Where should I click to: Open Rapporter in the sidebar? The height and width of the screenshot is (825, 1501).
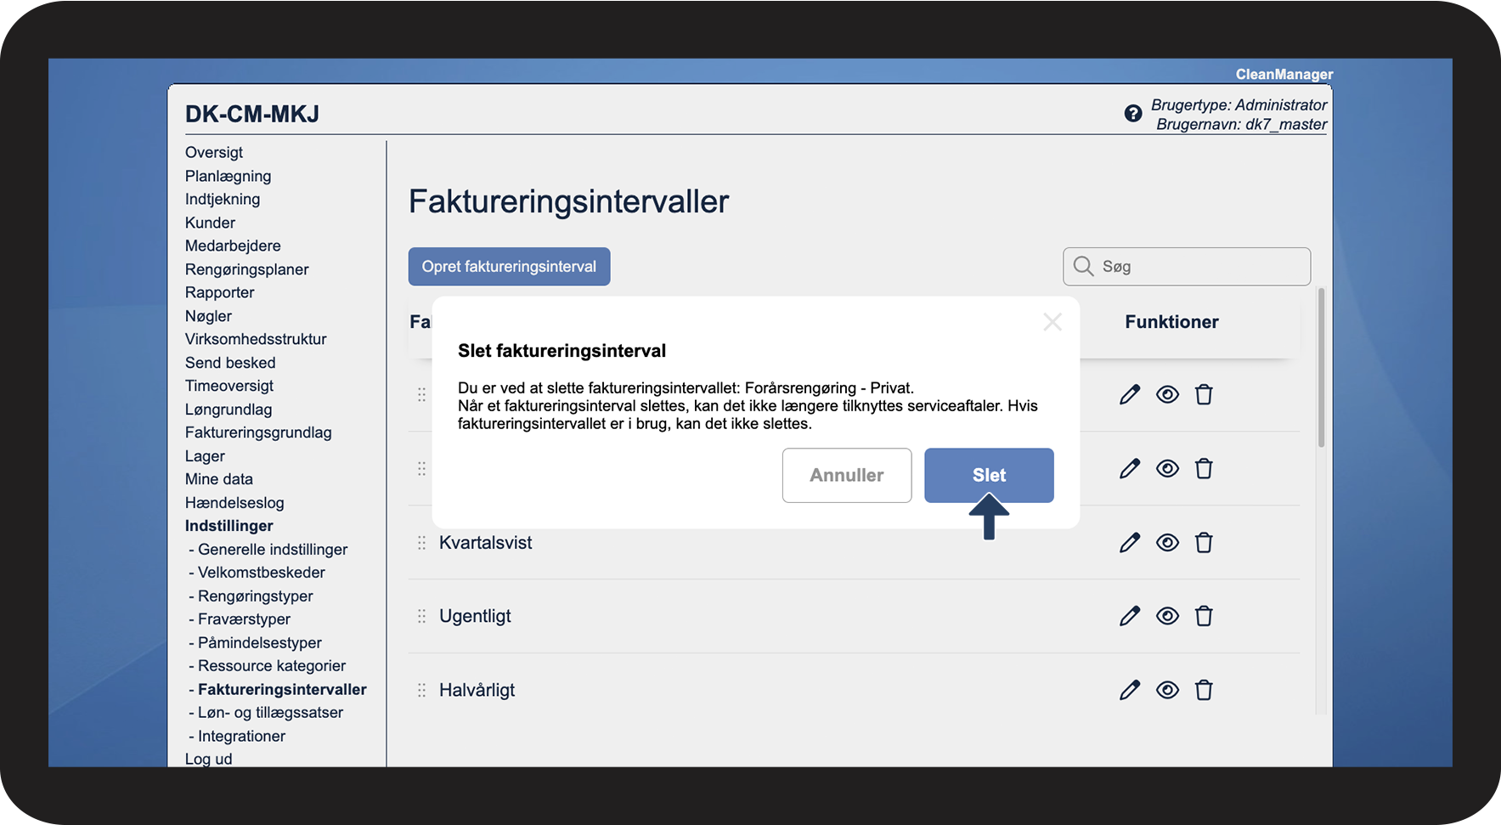pyautogui.click(x=220, y=292)
